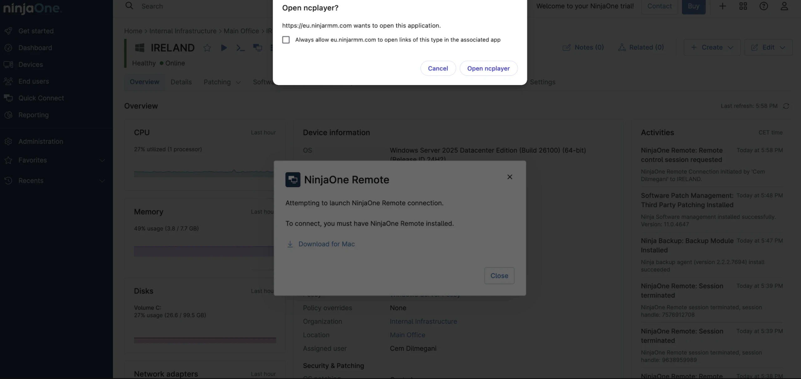
Task: Open Internal Infrastructure breadcrumb
Action: coord(183,31)
